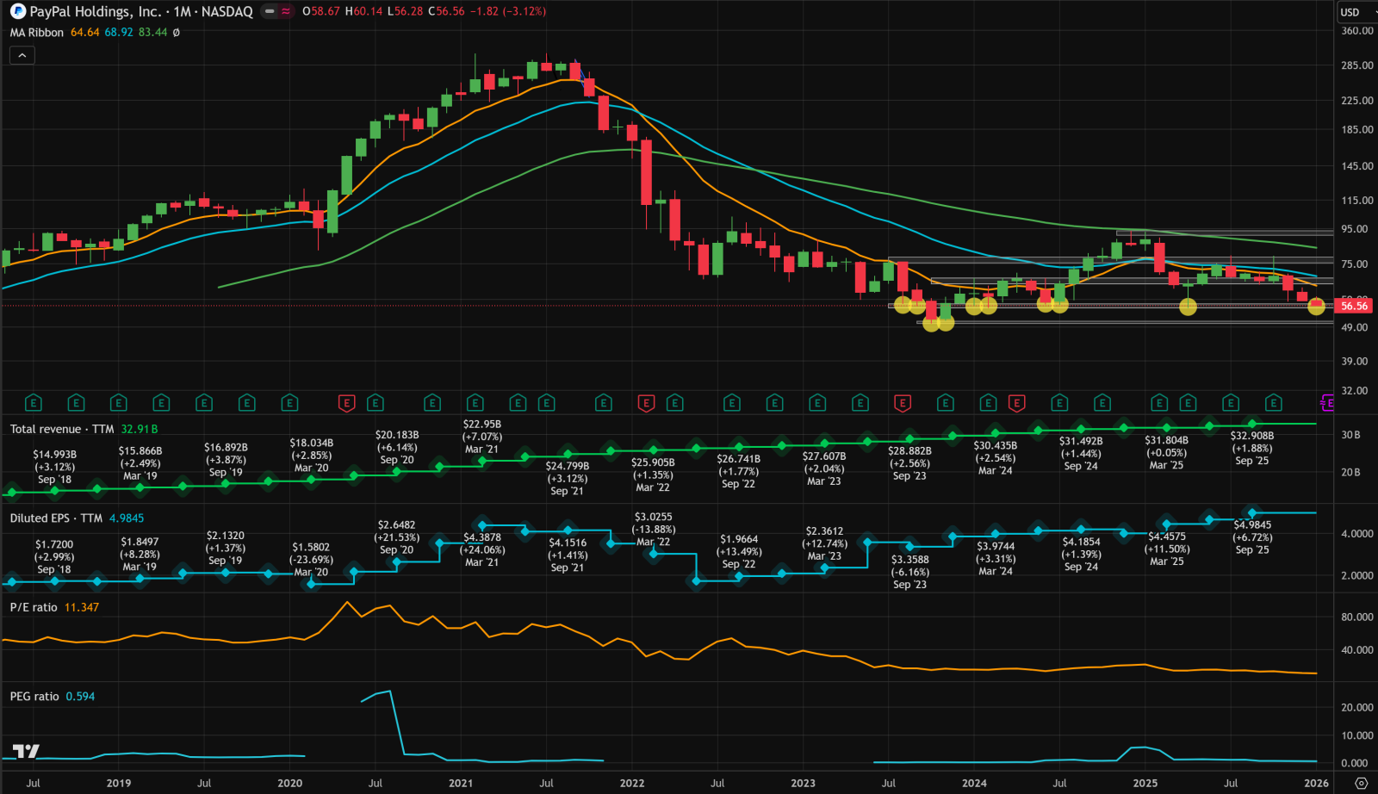Click the green earnings marker for July 2024
The image size is (1378, 794).
tap(1059, 403)
